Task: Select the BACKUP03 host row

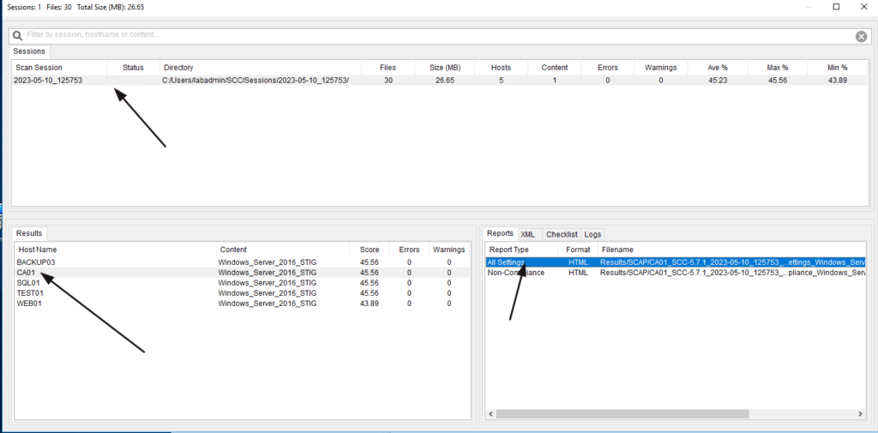Action: (x=242, y=262)
